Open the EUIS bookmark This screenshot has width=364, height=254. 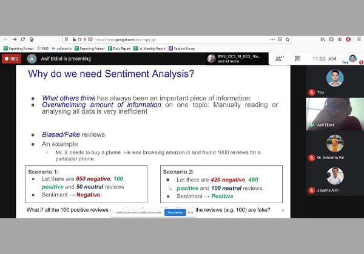43,48
